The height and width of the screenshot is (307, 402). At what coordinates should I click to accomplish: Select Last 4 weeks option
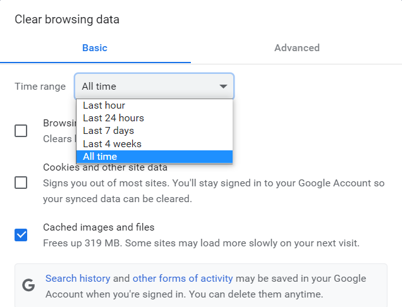coord(113,144)
